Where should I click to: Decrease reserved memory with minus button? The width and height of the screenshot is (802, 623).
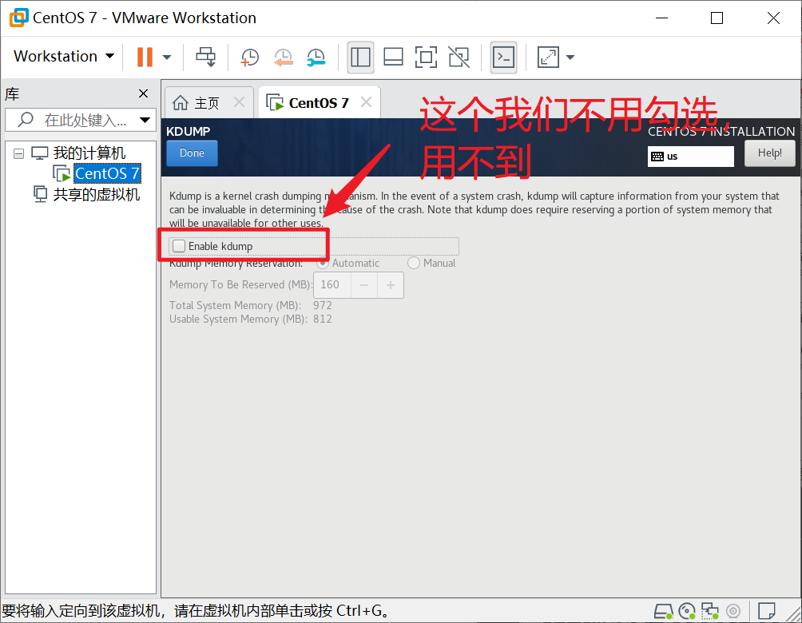364,285
